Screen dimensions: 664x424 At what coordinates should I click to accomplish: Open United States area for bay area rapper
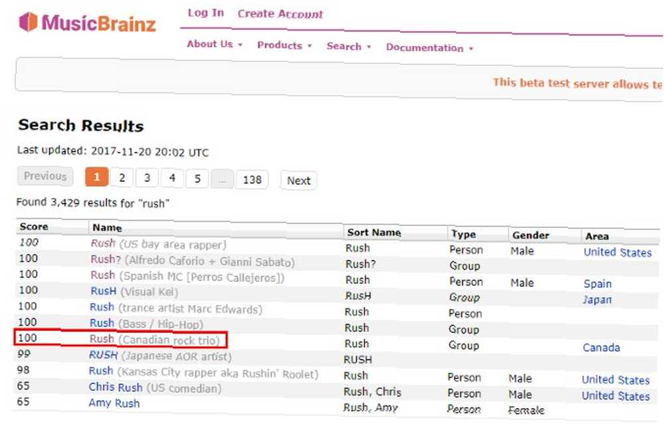click(618, 253)
